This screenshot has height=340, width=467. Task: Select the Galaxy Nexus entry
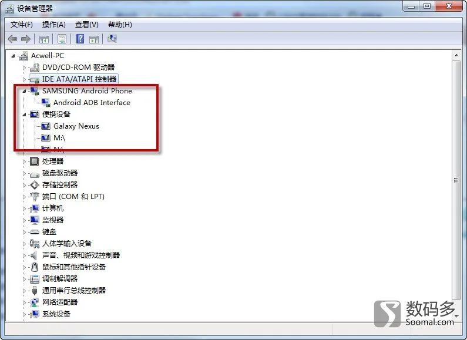point(76,126)
